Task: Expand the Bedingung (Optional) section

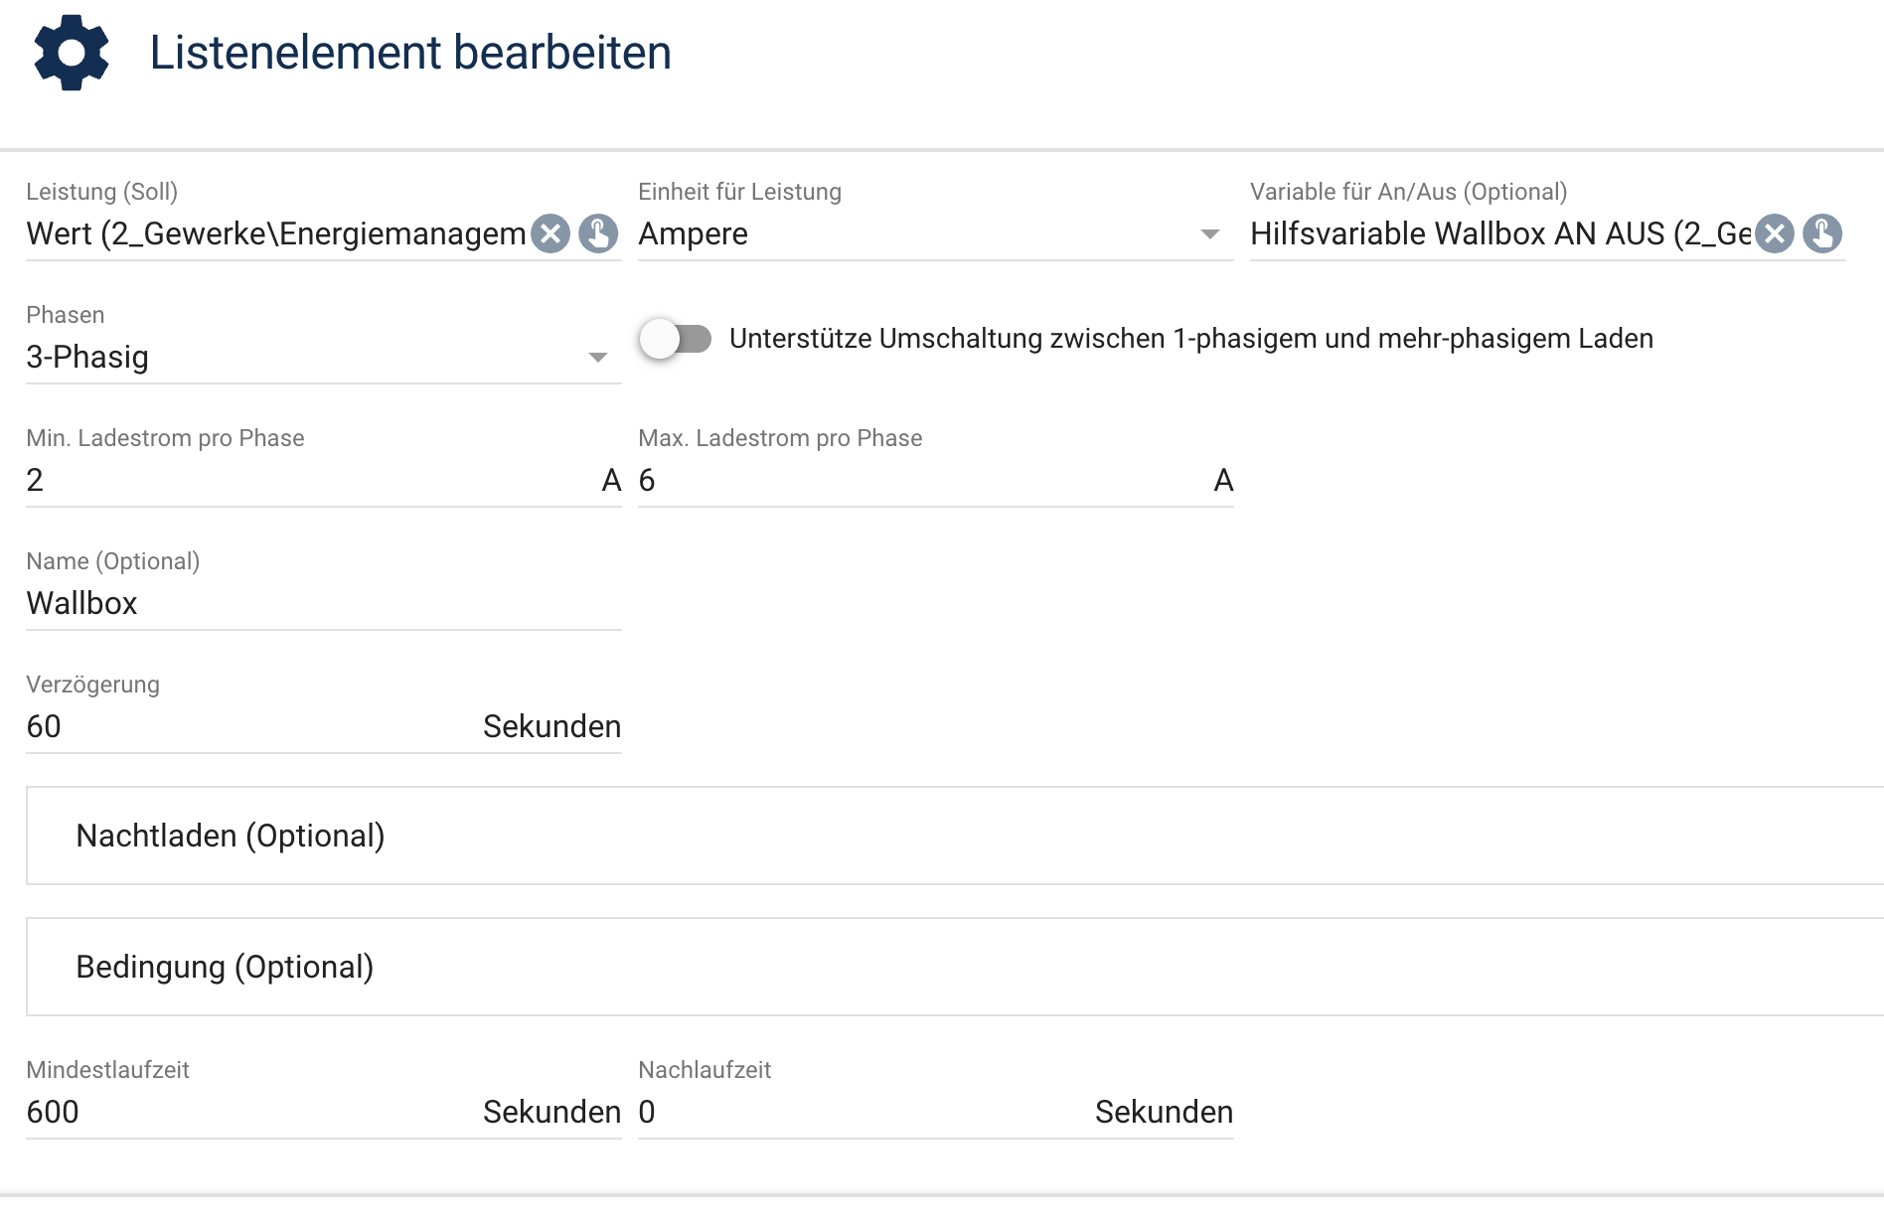Action: click(955, 967)
